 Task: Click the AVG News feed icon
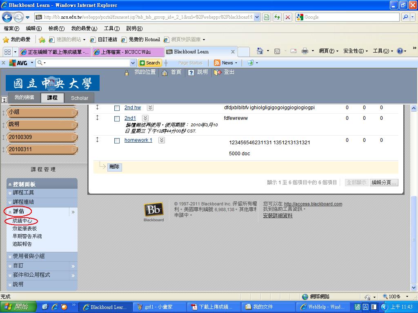[x=217, y=63]
